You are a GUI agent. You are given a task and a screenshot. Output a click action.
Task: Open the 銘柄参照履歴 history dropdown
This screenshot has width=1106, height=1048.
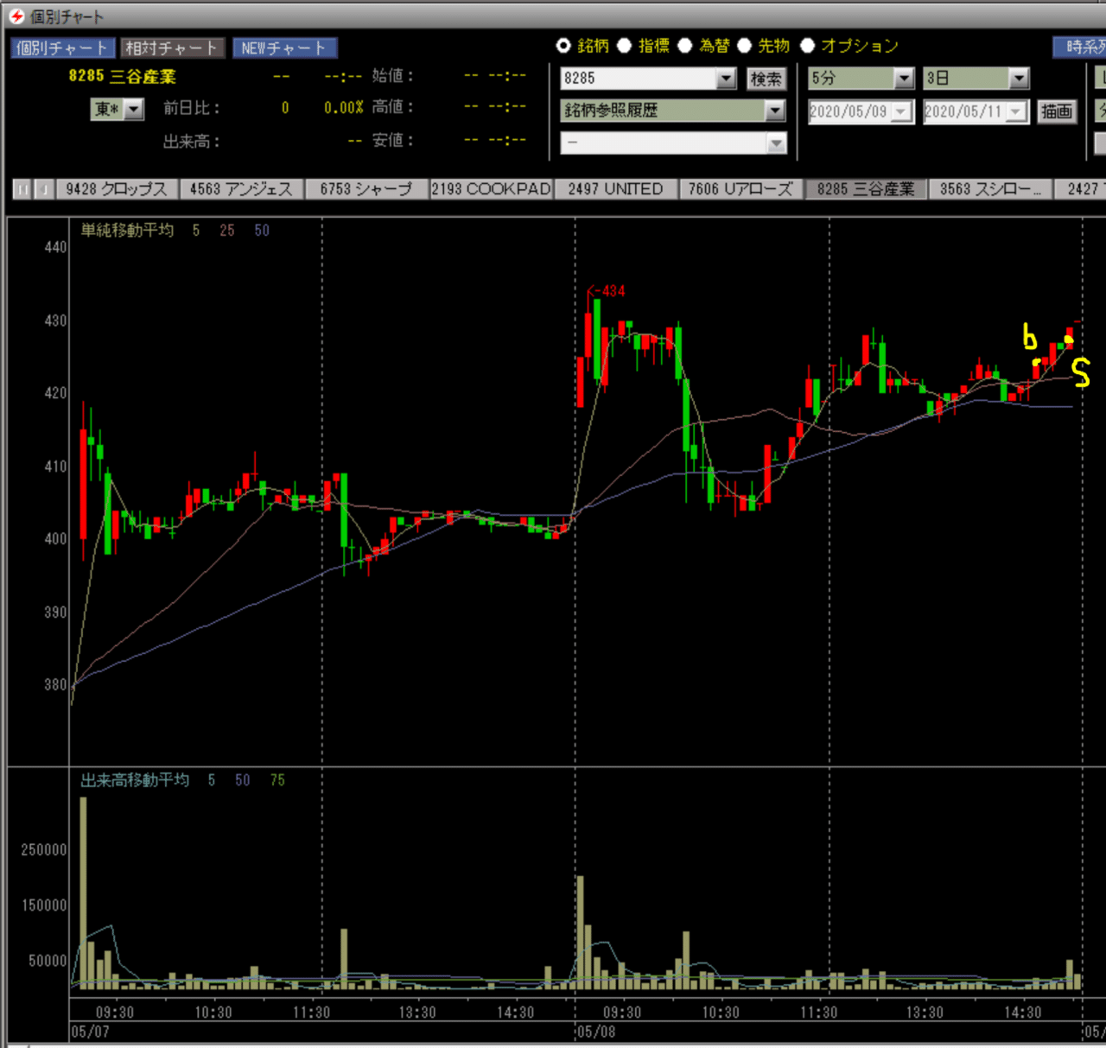775,111
